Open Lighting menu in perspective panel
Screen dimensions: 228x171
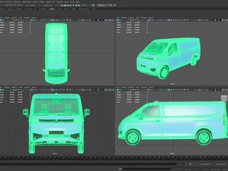point(131,18)
